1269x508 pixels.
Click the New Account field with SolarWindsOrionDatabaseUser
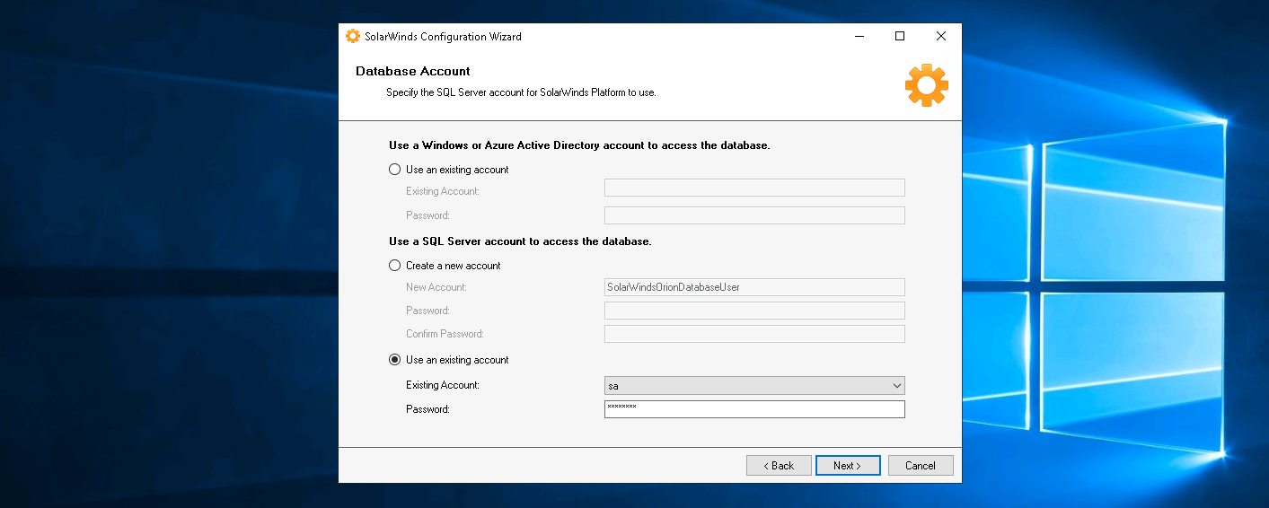coord(753,287)
